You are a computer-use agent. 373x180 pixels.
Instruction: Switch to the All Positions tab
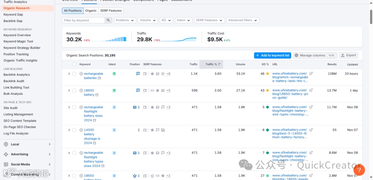(x=73, y=11)
